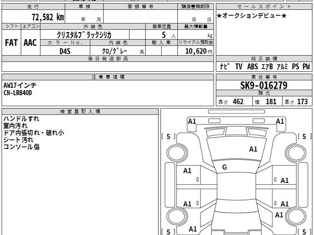Viewport: 314px width, 235px height.
Task: Select the PW equipment entry
Action: click(306, 67)
